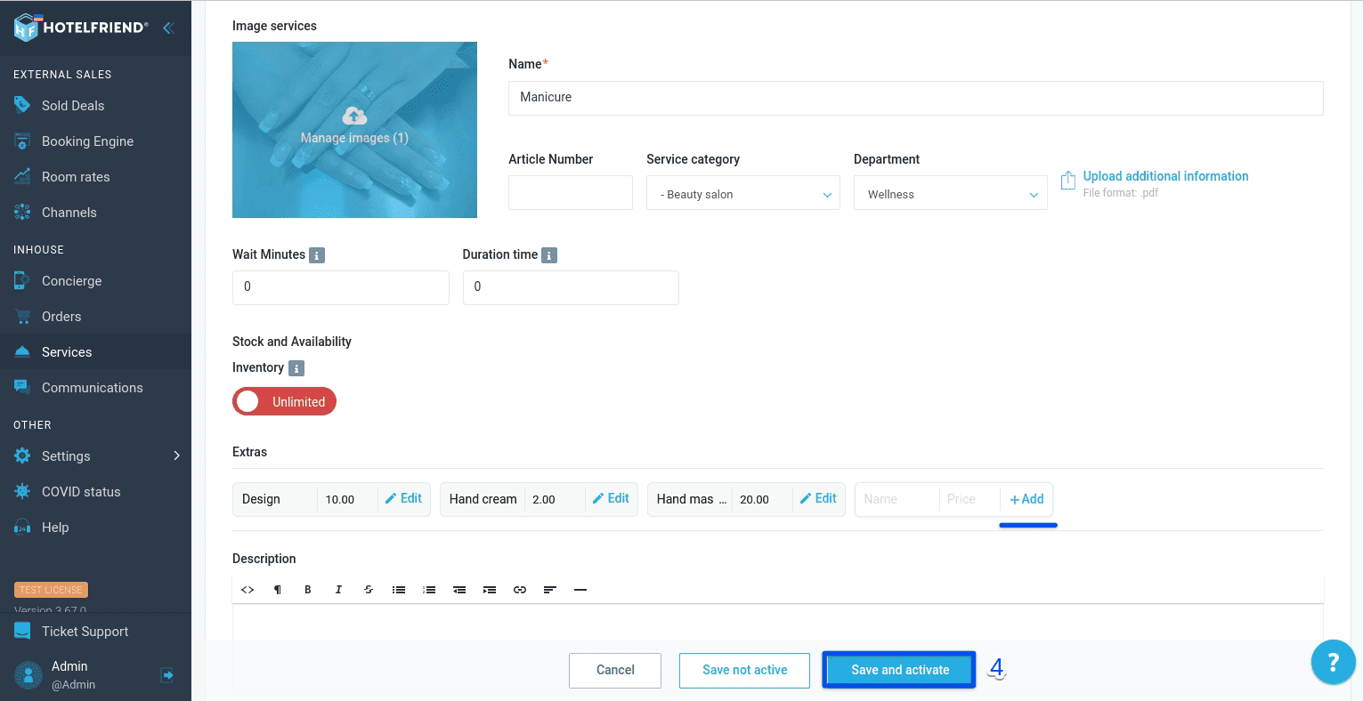Open the Department dropdown

(x=951, y=193)
